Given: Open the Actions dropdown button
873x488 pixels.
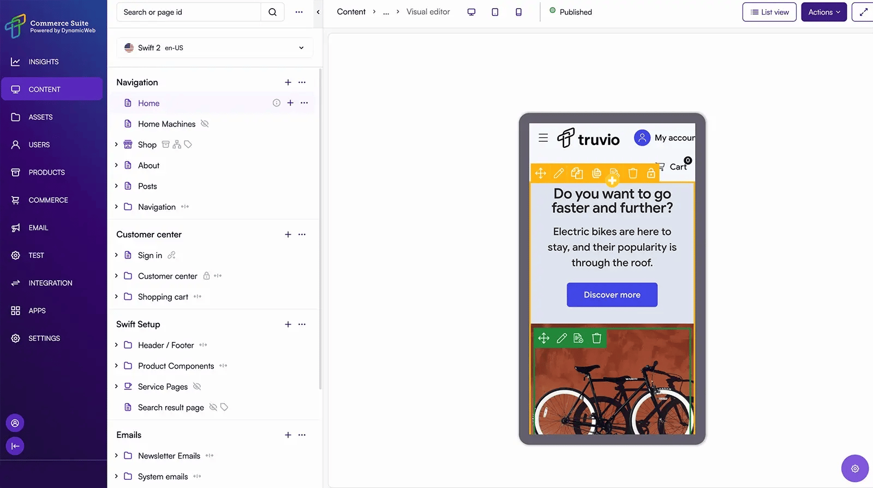Looking at the screenshot, I should [824, 12].
